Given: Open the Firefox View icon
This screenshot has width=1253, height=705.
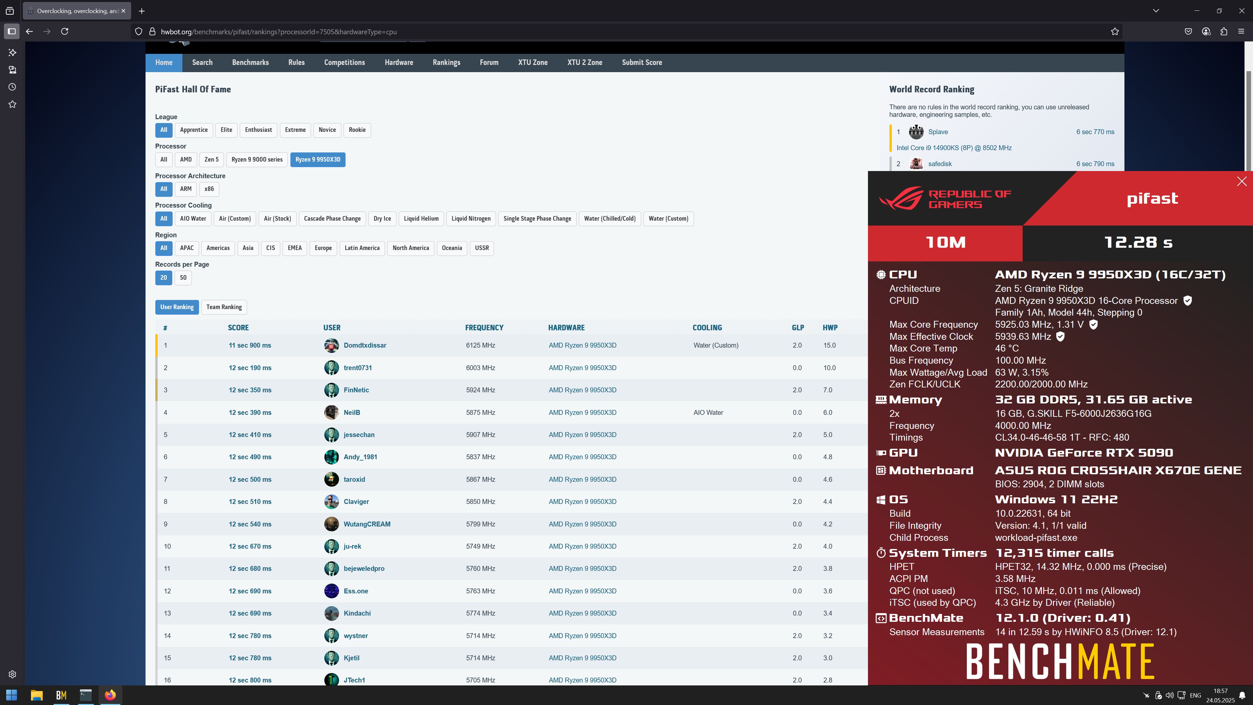Looking at the screenshot, I should pos(10,11).
